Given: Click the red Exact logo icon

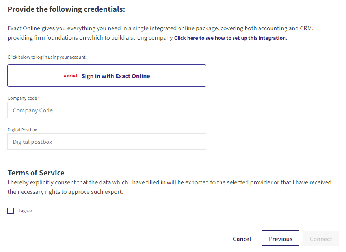Looking at the screenshot, I should pyautogui.click(x=71, y=76).
